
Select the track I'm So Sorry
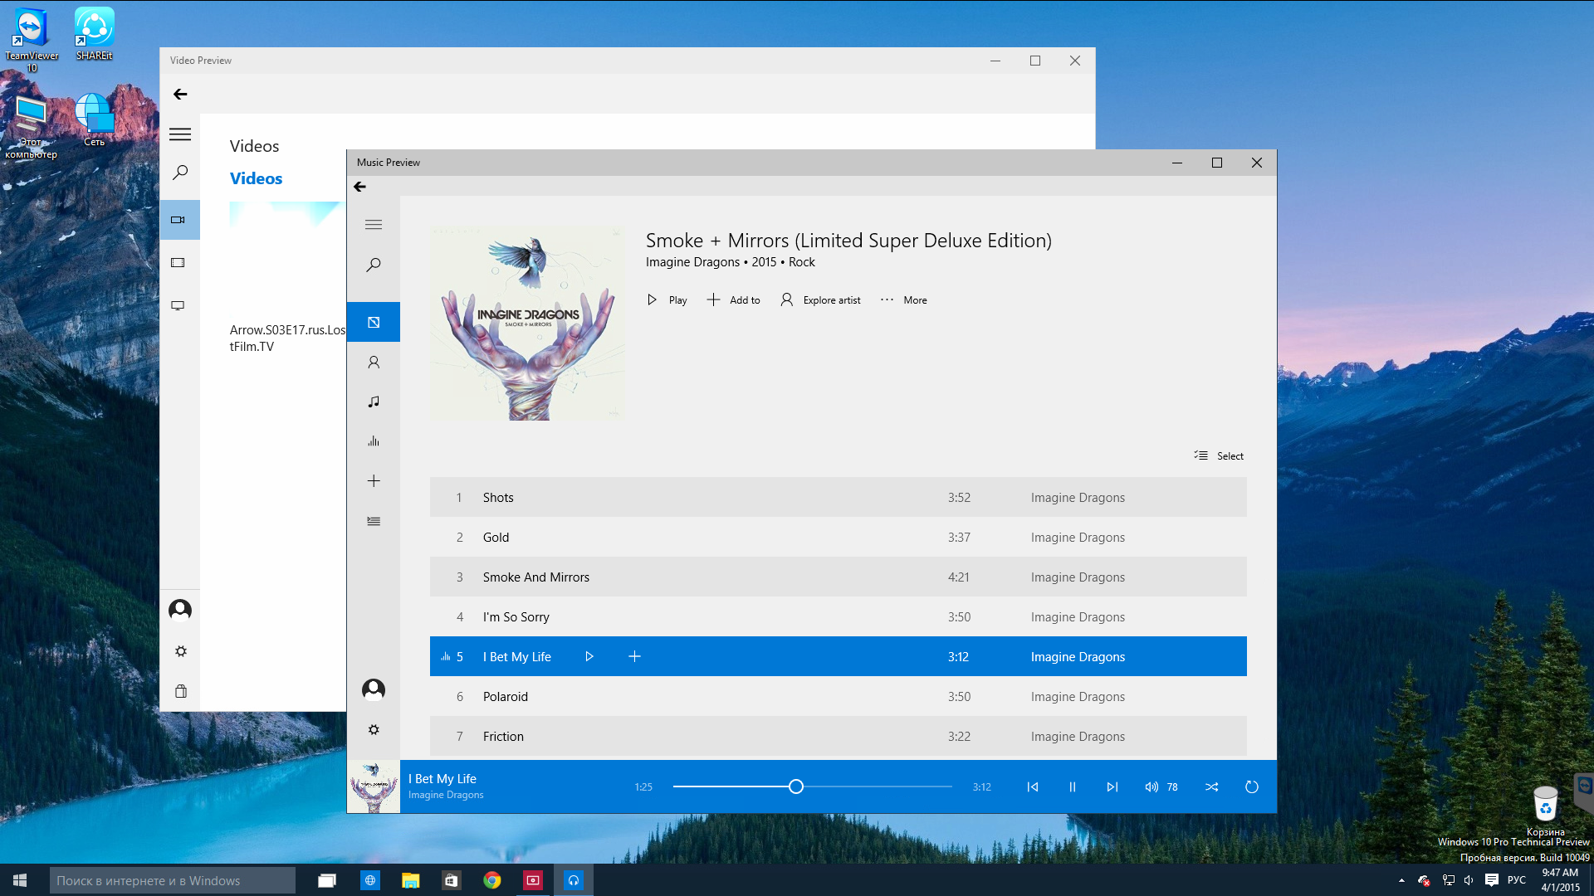point(839,617)
